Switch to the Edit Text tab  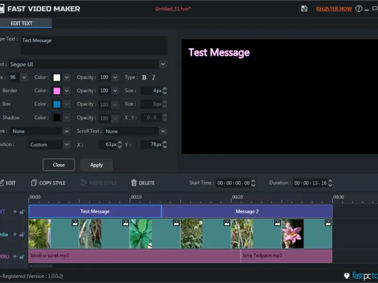point(26,23)
